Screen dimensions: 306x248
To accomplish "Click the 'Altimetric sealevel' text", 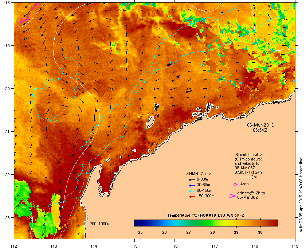I will (x=250, y=155).
